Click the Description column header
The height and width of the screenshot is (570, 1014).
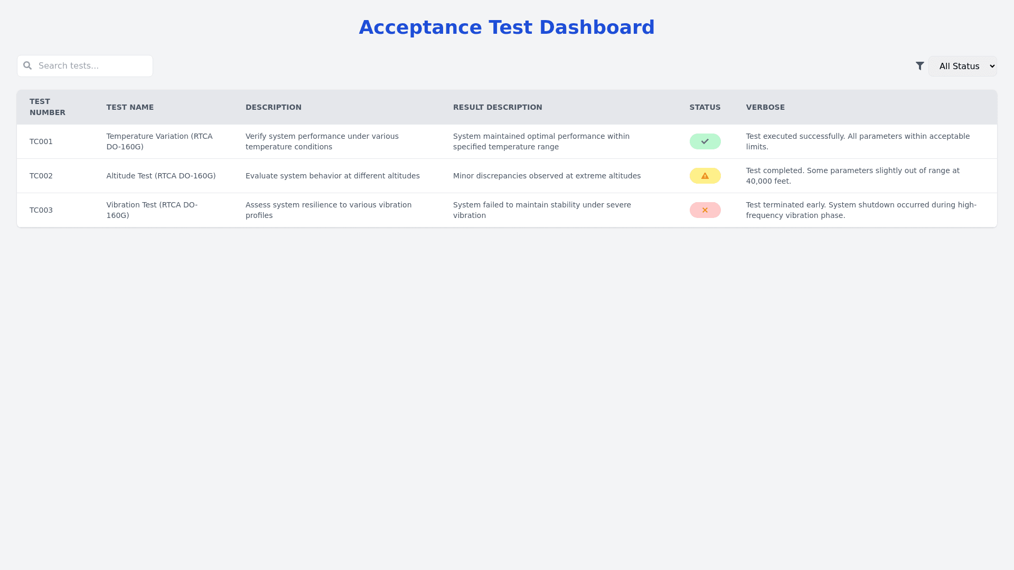click(274, 107)
